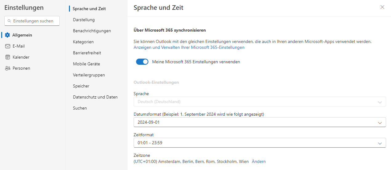
Task: Click the Ändern time zone link
Action: [x=259, y=161]
